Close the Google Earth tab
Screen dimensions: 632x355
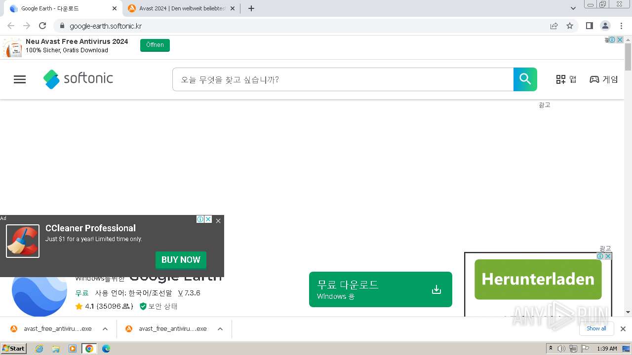[x=115, y=8]
